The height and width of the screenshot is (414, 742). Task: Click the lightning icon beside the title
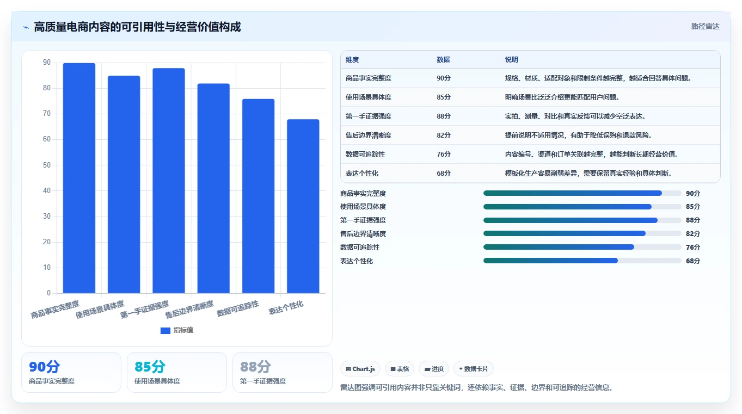[x=26, y=27]
